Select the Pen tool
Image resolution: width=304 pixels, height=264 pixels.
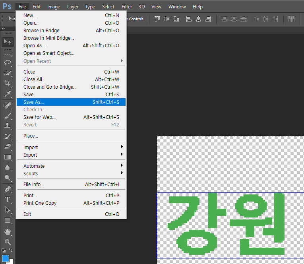click(x=8, y=189)
